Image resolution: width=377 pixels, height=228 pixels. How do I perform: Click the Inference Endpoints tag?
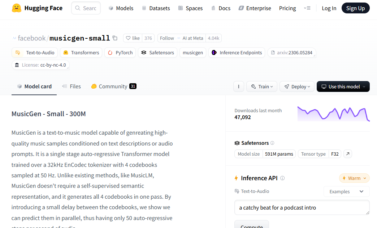[x=237, y=52]
